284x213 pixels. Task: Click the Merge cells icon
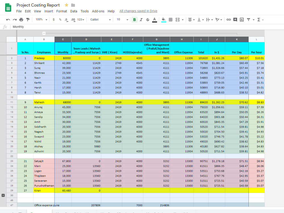(177, 20)
